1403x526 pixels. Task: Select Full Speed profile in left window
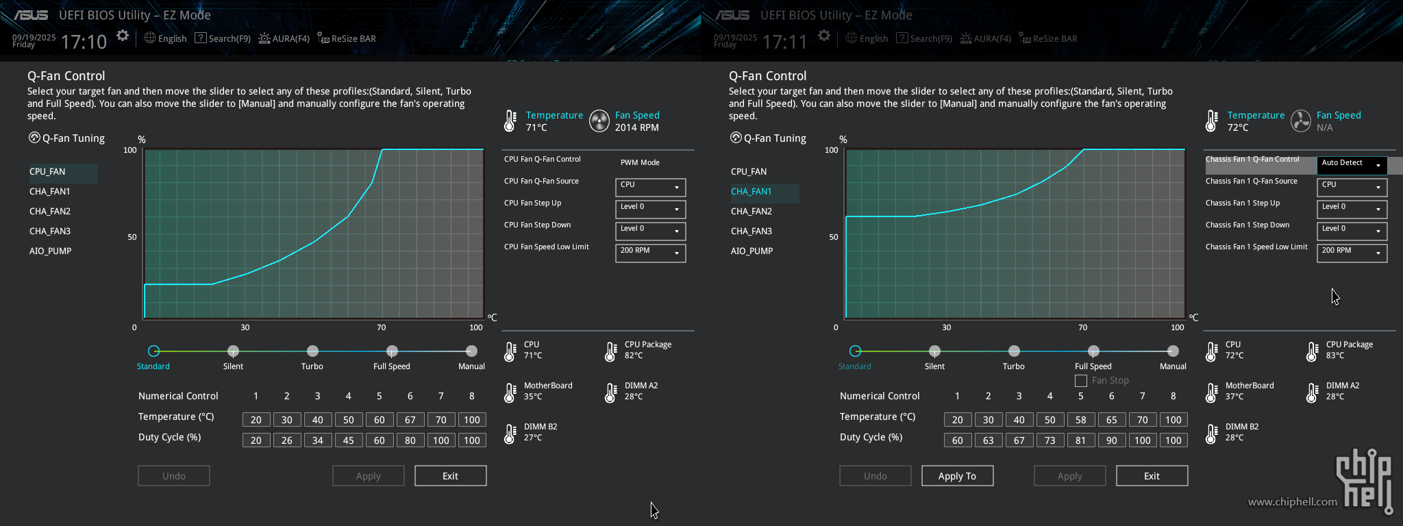pos(392,351)
